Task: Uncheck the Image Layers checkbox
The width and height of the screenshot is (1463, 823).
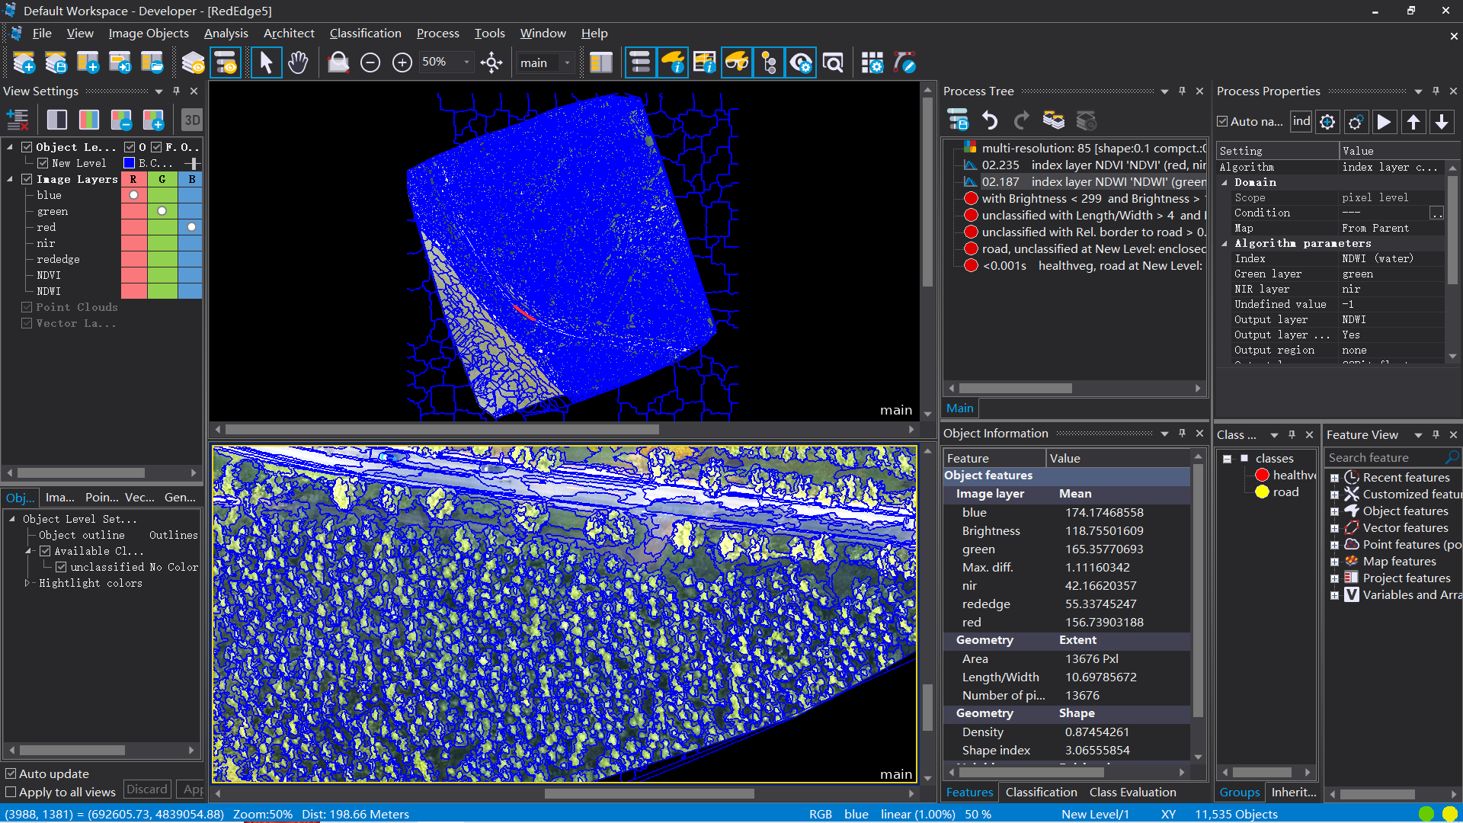Action: 27,179
